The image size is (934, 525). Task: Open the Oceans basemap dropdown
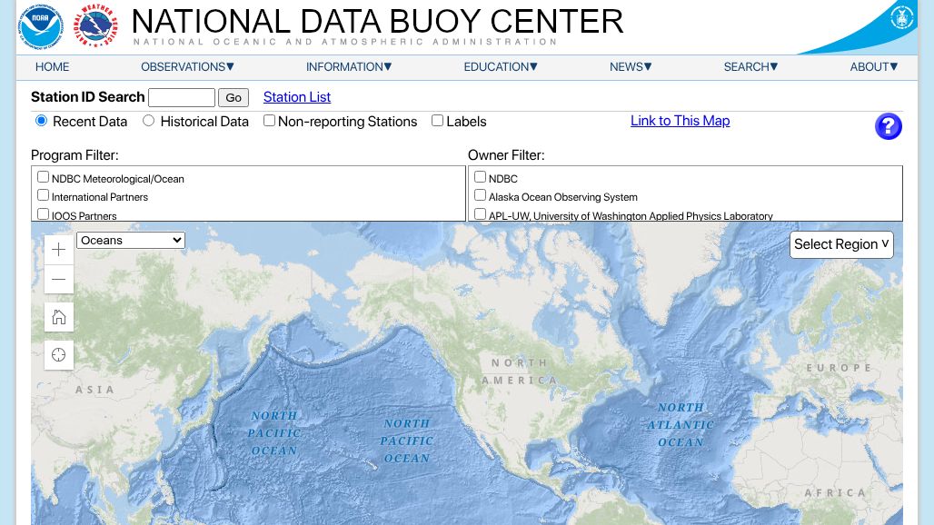click(x=131, y=240)
